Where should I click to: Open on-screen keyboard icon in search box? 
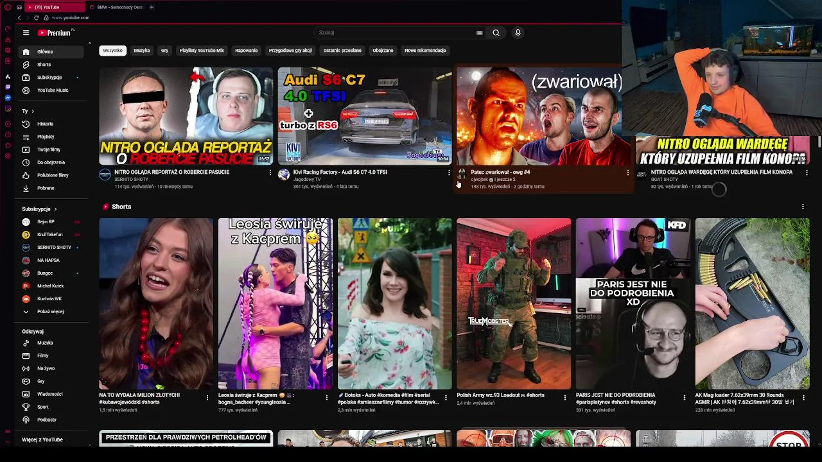point(479,33)
